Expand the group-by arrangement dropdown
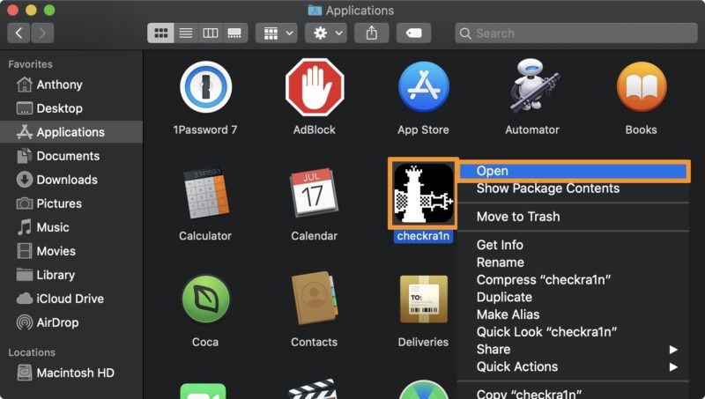The image size is (705, 399). pos(276,33)
